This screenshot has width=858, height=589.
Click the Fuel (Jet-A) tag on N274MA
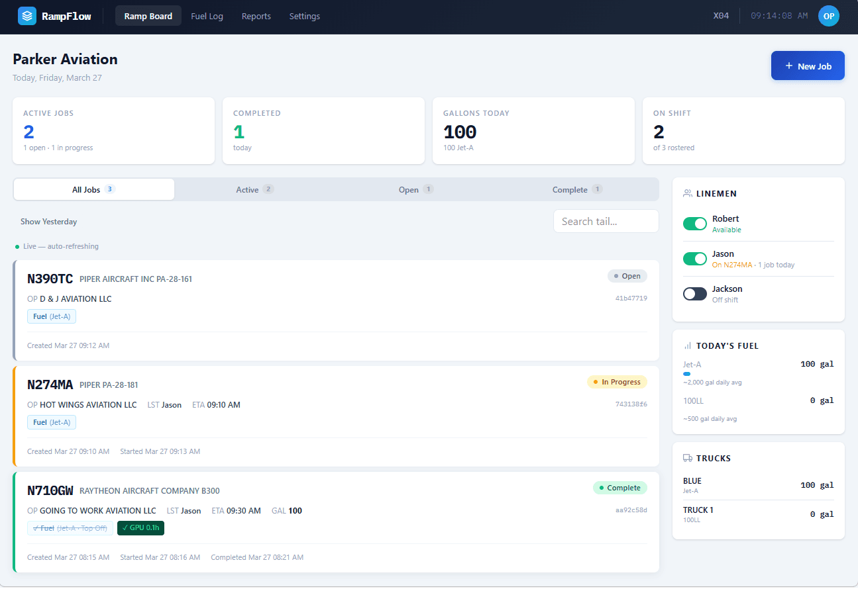click(52, 422)
